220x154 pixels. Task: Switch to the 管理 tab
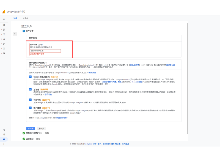coord(15,18)
